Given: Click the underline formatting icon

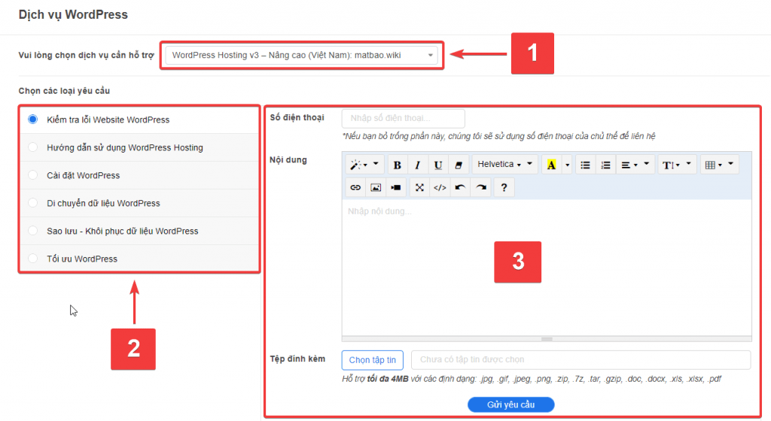Looking at the screenshot, I should [437, 165].
